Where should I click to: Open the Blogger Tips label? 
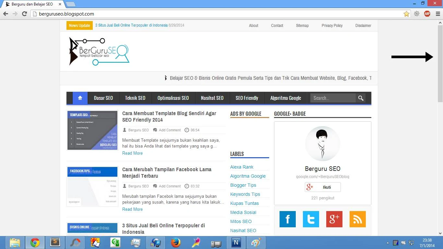pos(243,185)
